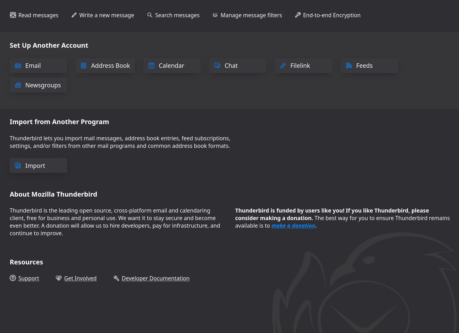Click the pencil icon for new message
Viewport: 459px width, 333px height.
point(74,15)
